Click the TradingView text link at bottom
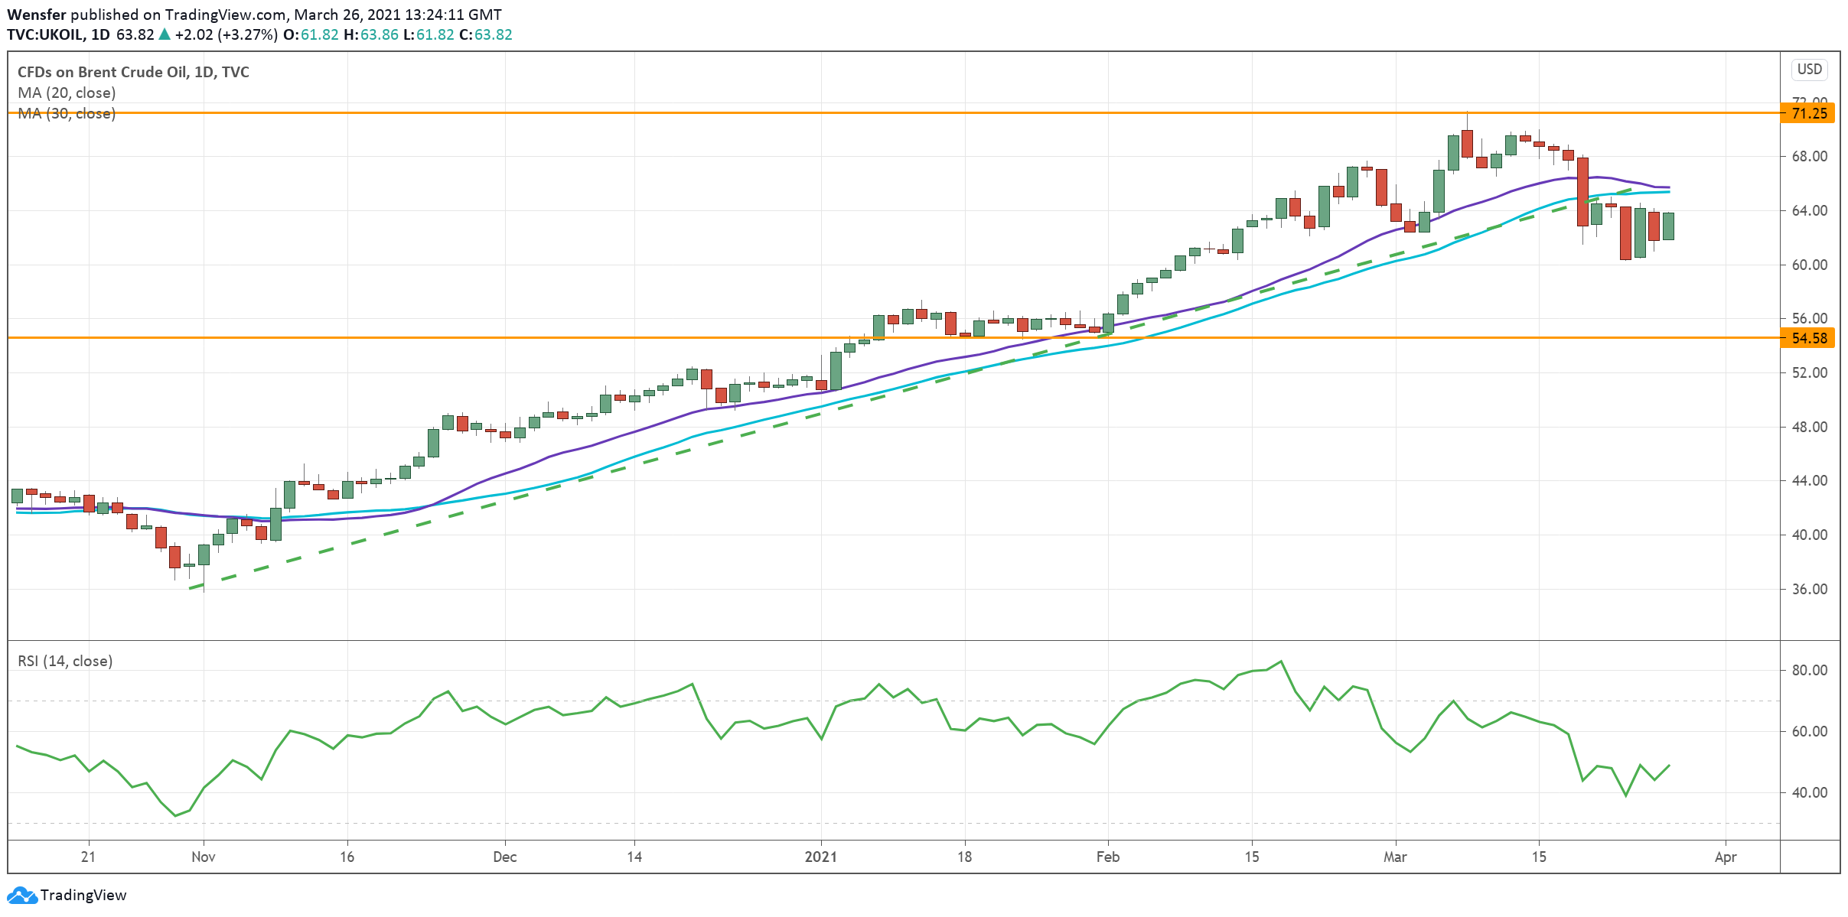The width and height of the screenshot is (1848, 917). 83,895
